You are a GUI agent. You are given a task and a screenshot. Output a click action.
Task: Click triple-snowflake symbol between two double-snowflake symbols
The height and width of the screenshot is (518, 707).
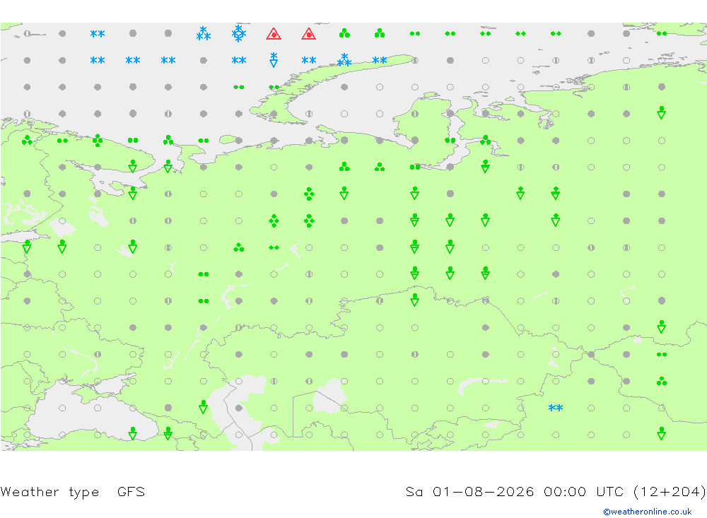click(344, 59)
